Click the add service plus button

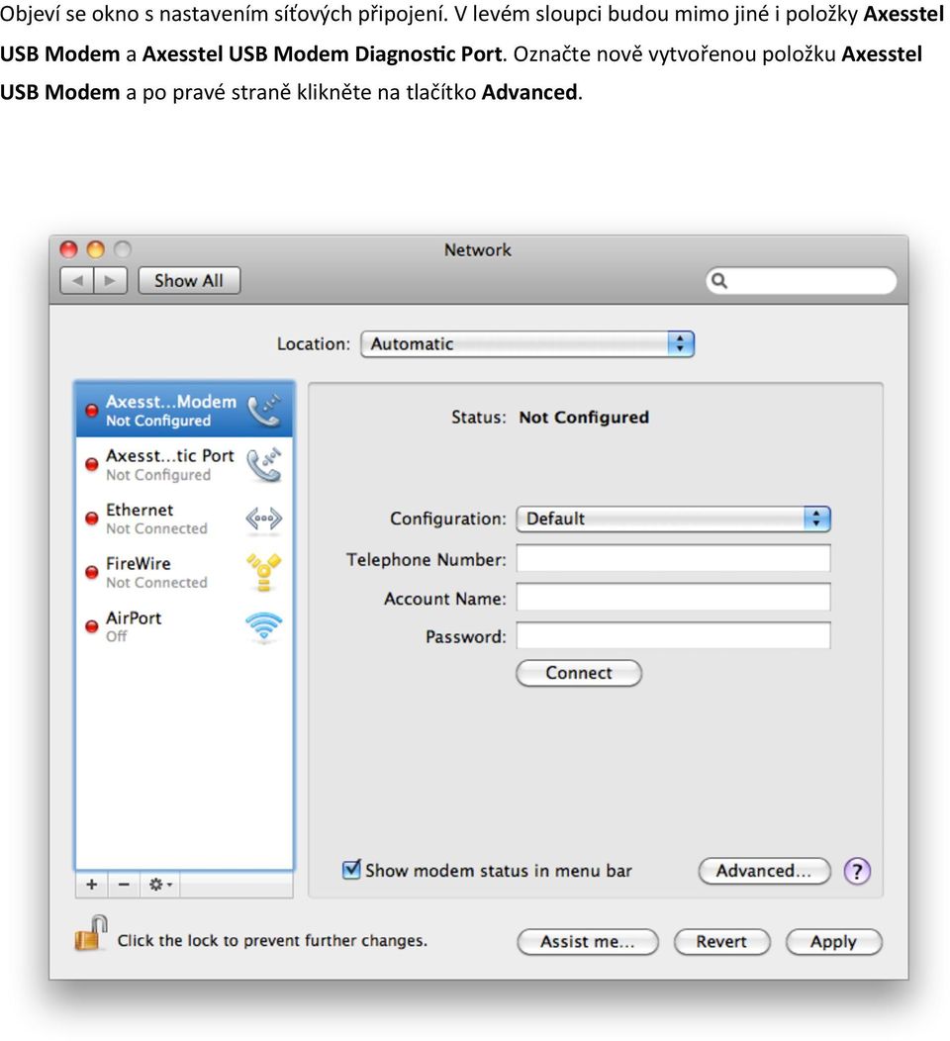click(92, 885)
